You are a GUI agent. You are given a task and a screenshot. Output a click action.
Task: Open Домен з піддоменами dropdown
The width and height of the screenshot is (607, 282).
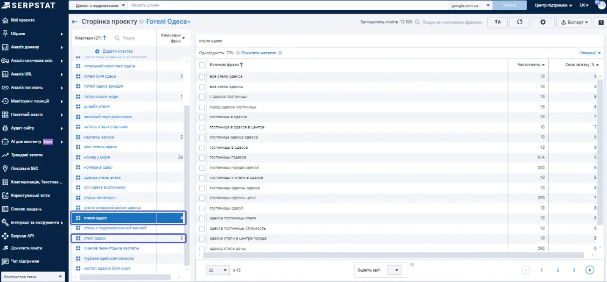point(99,5)
